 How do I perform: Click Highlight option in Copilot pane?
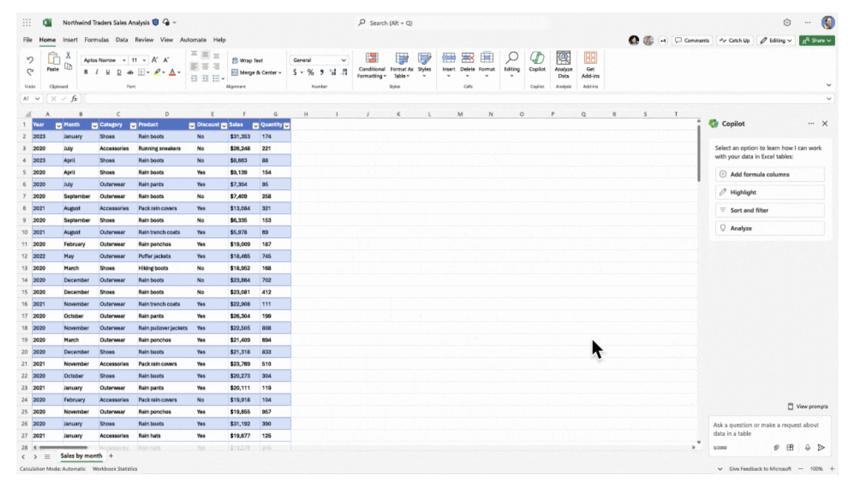click(769, 192)
